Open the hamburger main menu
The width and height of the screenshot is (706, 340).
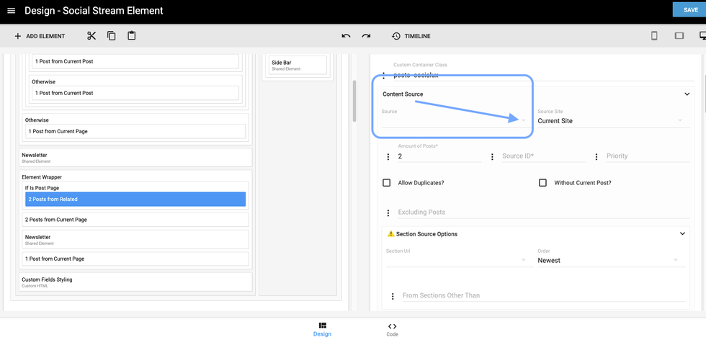(11, 11)
